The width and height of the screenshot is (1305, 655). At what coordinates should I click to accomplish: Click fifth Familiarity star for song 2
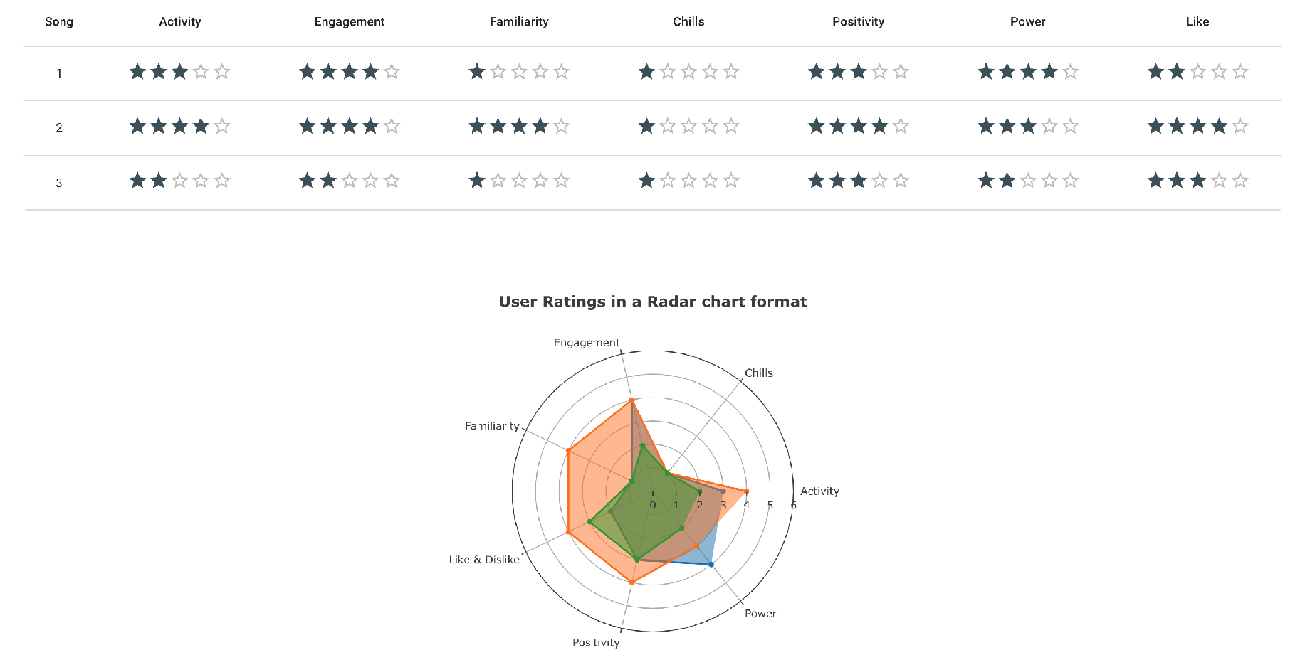pos(562,126)
